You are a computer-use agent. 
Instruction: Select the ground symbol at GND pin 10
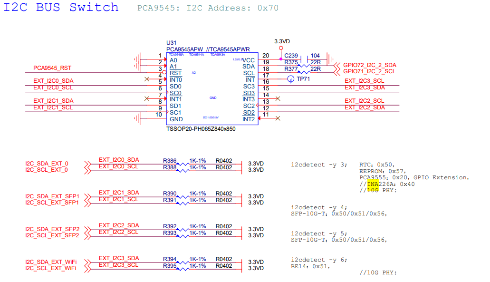coord(138,119)
